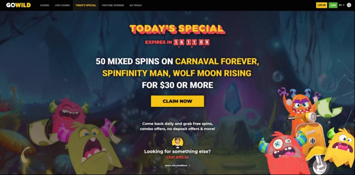Click the Claim Now button
This screenshot has height=175, width=355.
pos(177,101)
